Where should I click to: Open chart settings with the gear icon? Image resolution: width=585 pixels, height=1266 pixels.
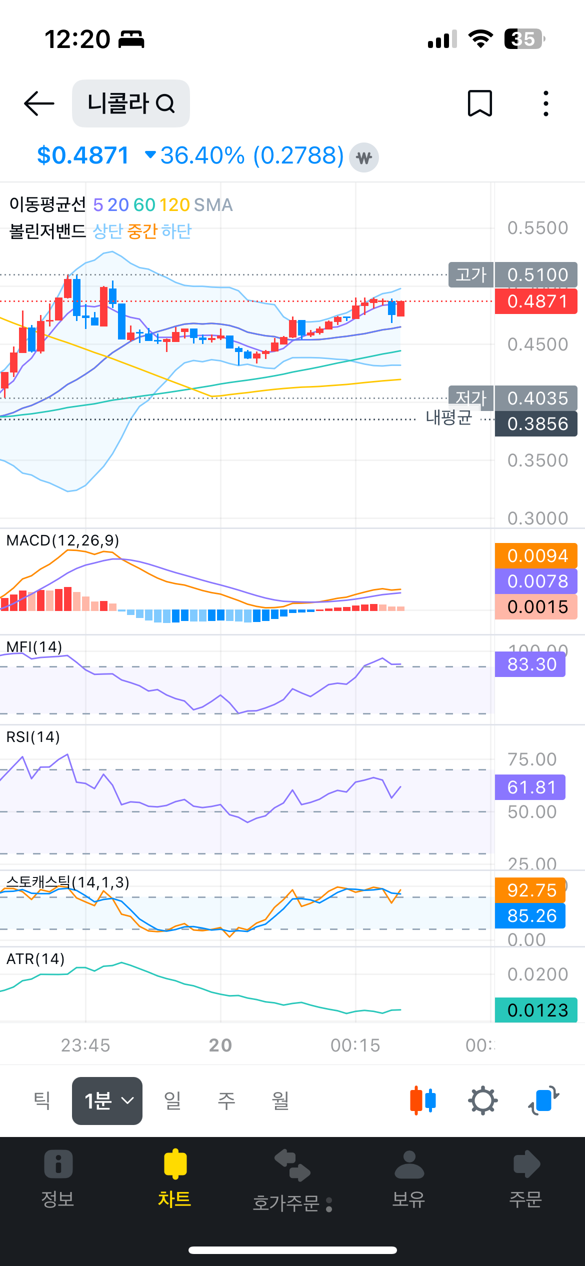[x=483, y=1100]
